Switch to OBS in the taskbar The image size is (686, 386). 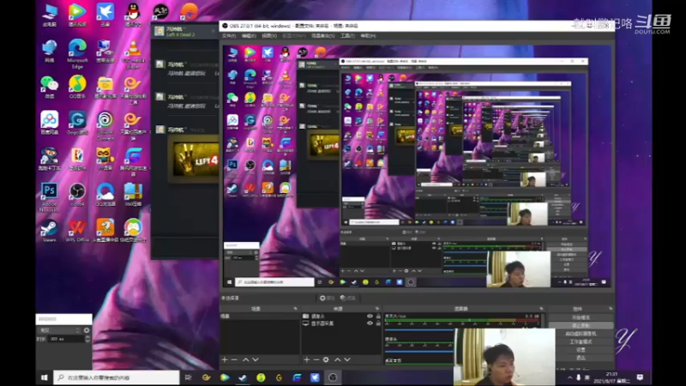click(x=333, y=377)
